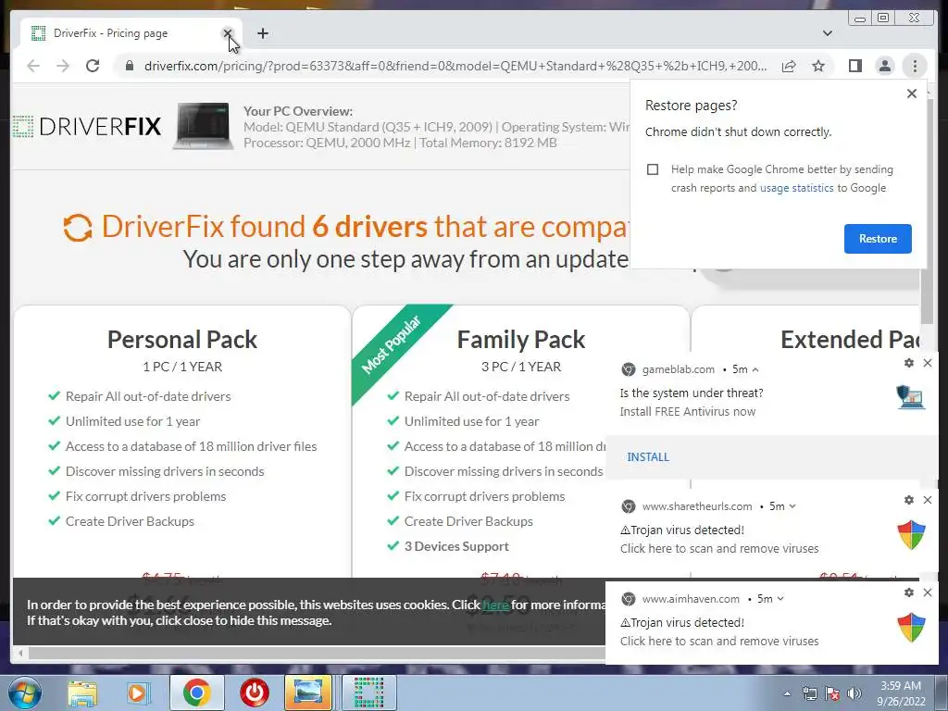Open the cookie banner 'here' link
Screen dimensions: 948x711
point(495,605)
